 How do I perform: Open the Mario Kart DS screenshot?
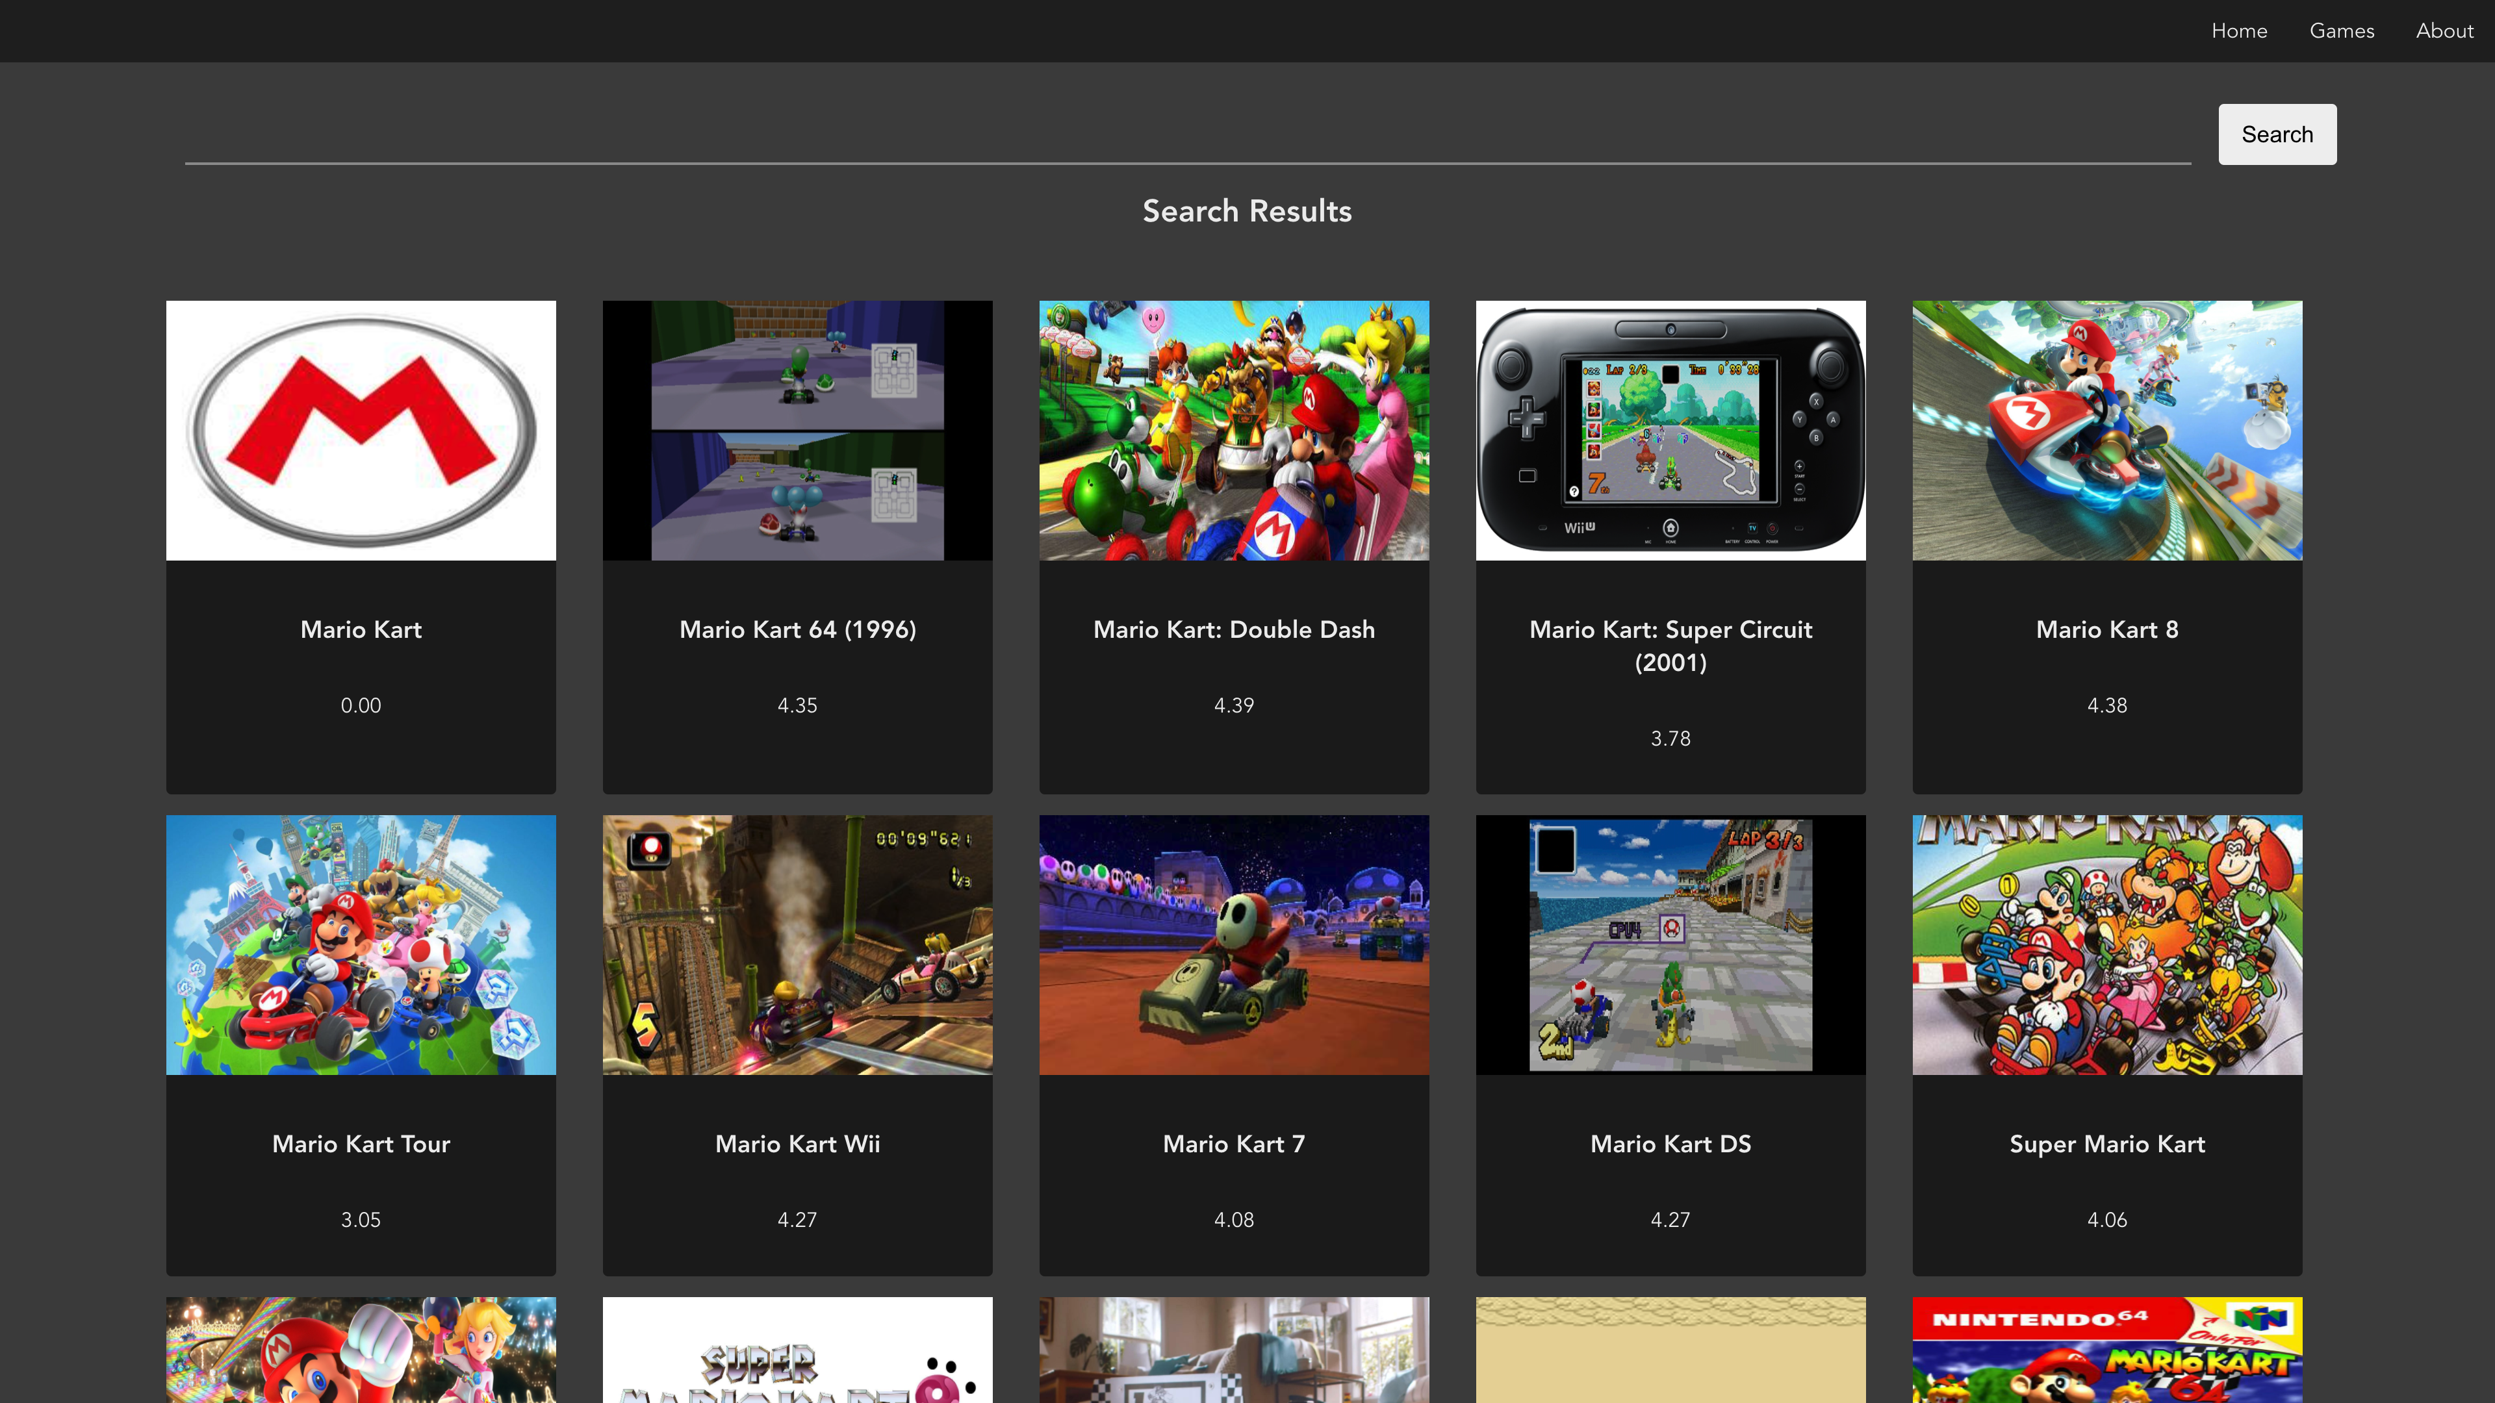(1670, 944)
